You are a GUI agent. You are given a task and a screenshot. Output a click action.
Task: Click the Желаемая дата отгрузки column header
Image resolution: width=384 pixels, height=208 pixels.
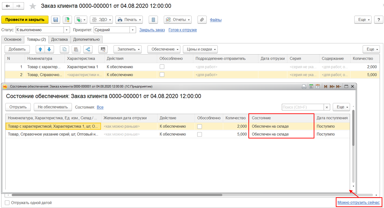pos(129,118)
